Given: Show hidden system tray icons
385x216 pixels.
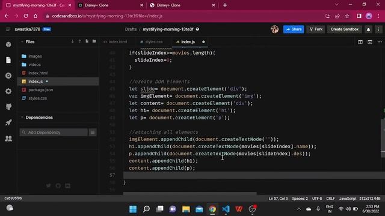Looking at the screenshot, I should (299, 209).
